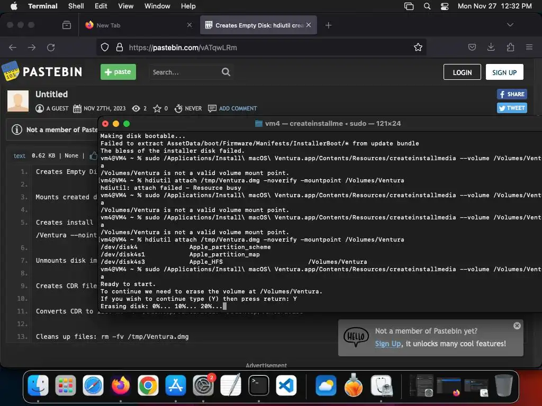Open the Firefox hamburger application menu

coord(529,47)
